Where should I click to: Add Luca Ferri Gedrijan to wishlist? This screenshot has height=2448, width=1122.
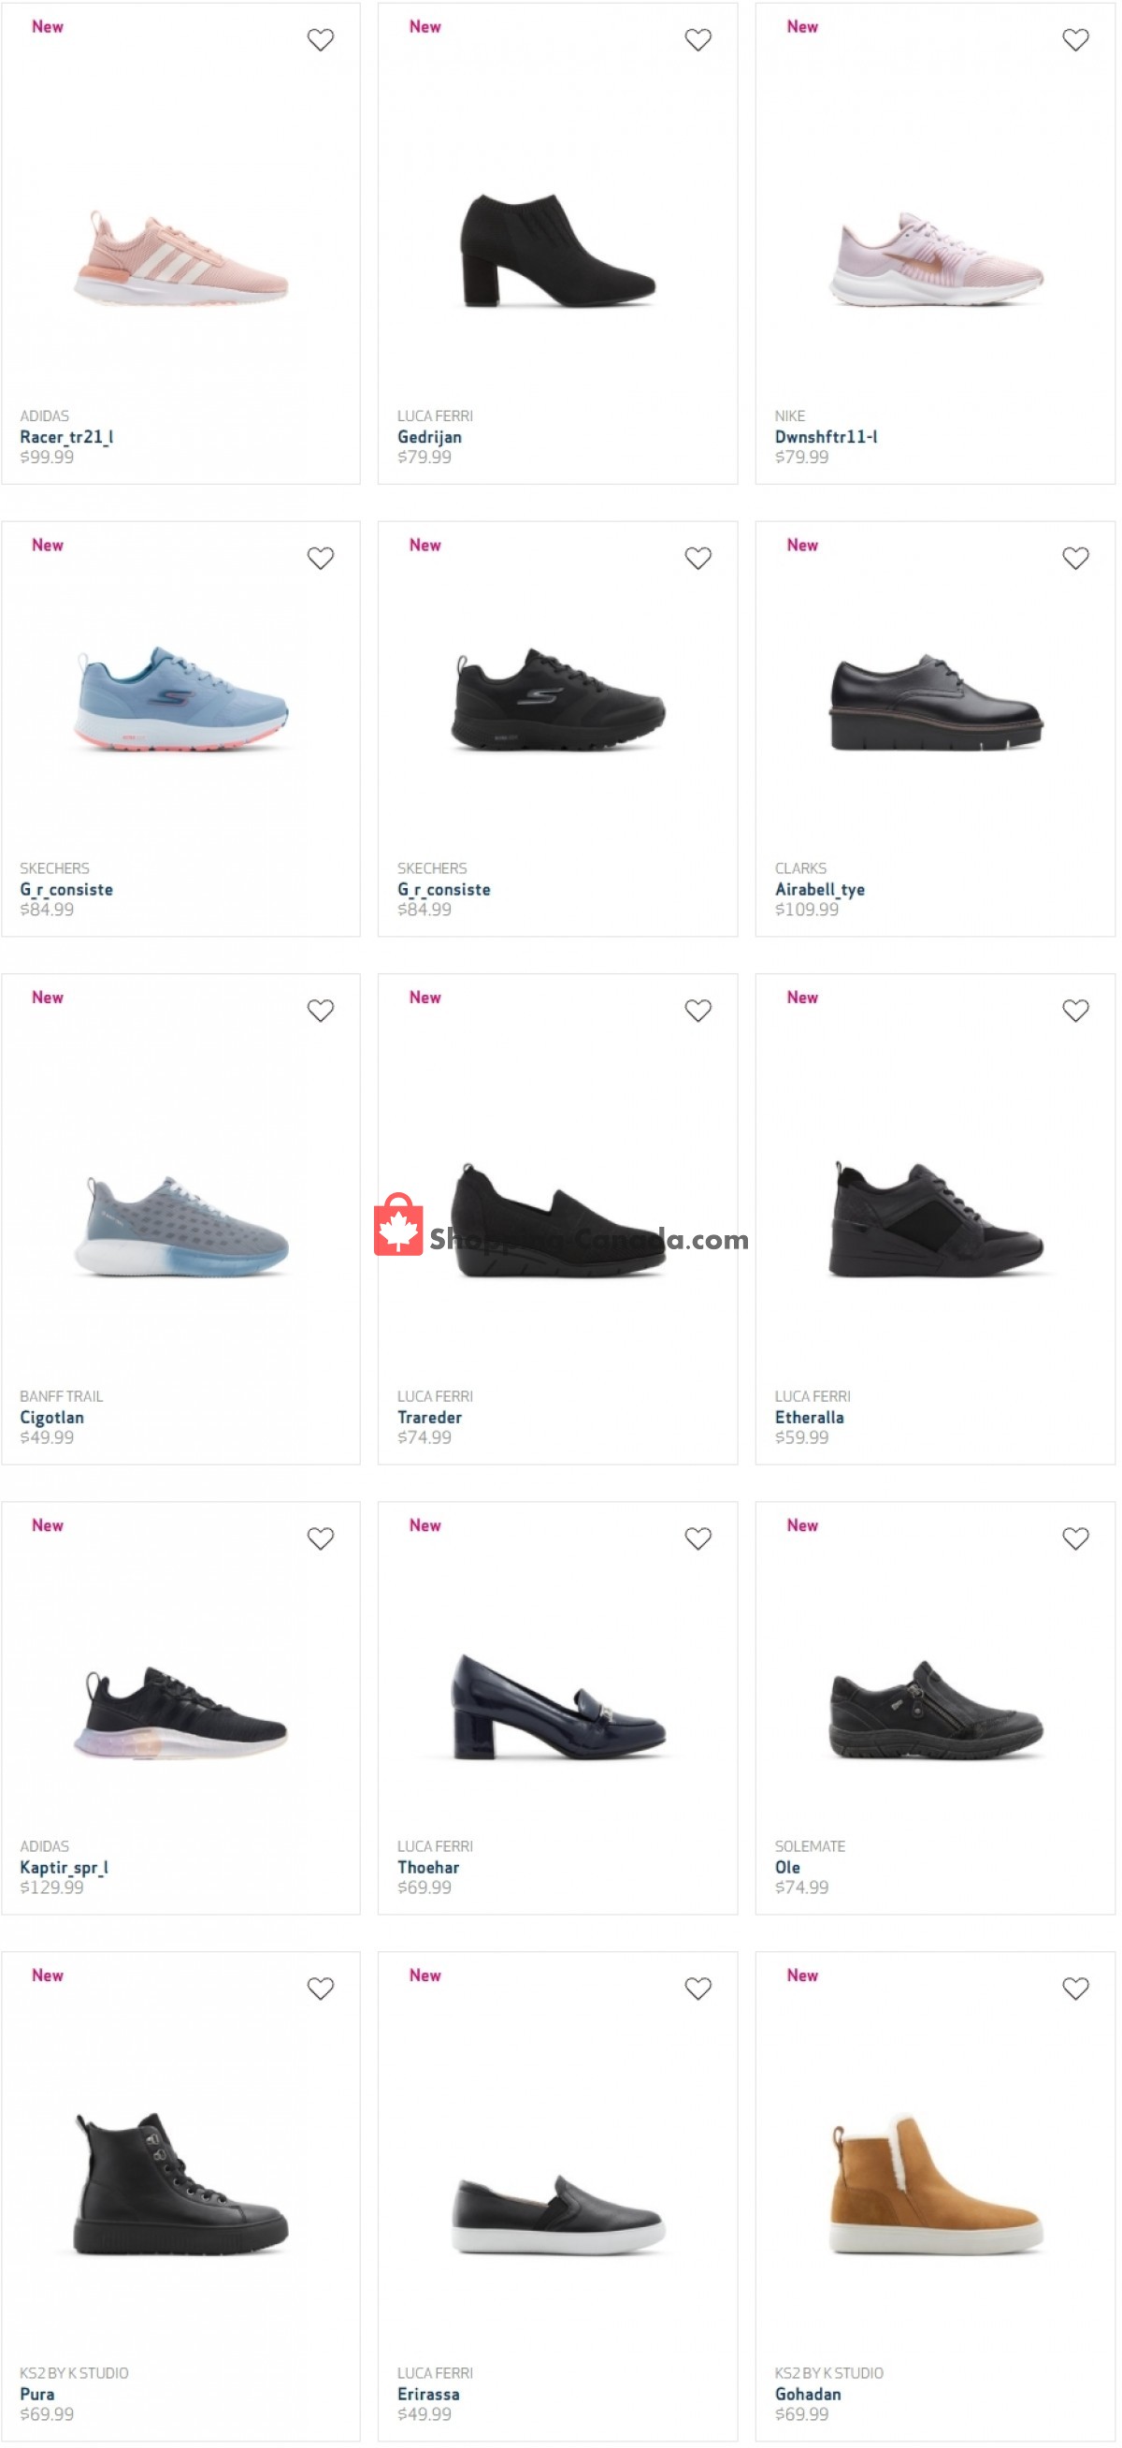point(698,40)
